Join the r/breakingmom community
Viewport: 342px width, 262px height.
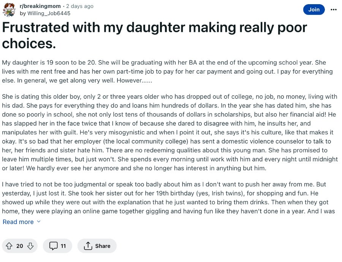tap(314, 9)
